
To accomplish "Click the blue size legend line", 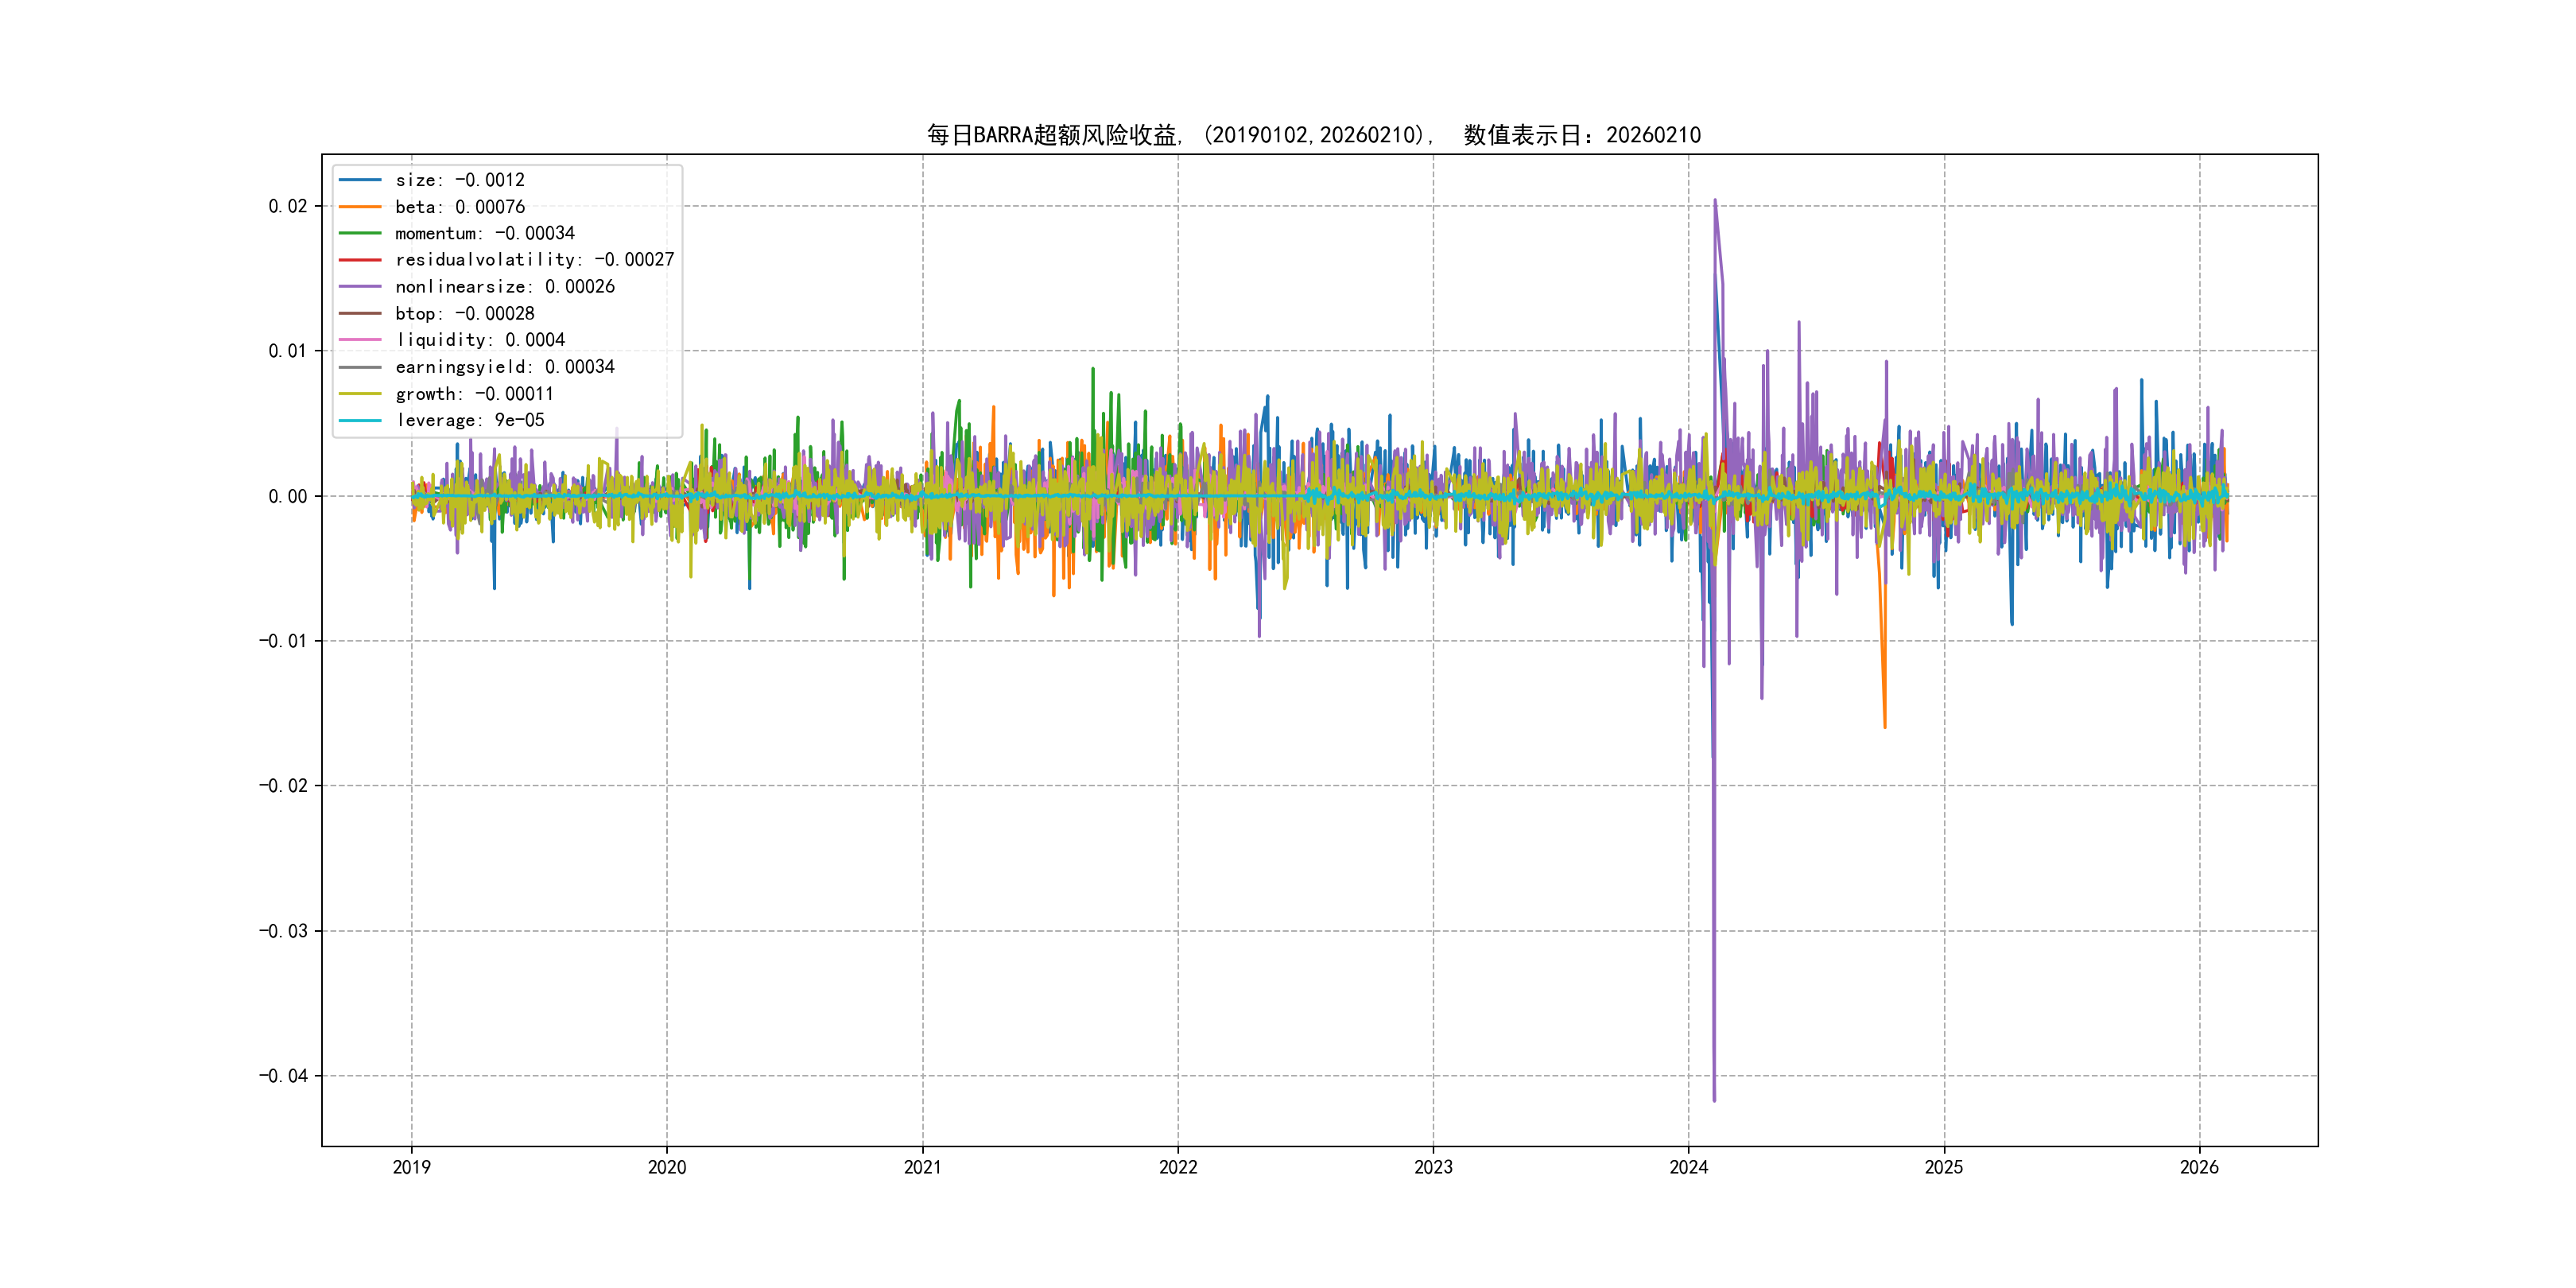I will point(360,180).
